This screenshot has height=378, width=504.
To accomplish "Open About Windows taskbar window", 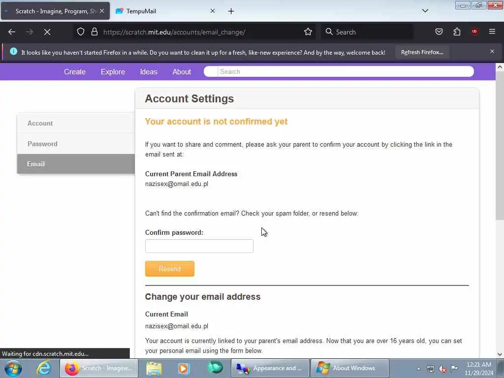I will (350, 368).
